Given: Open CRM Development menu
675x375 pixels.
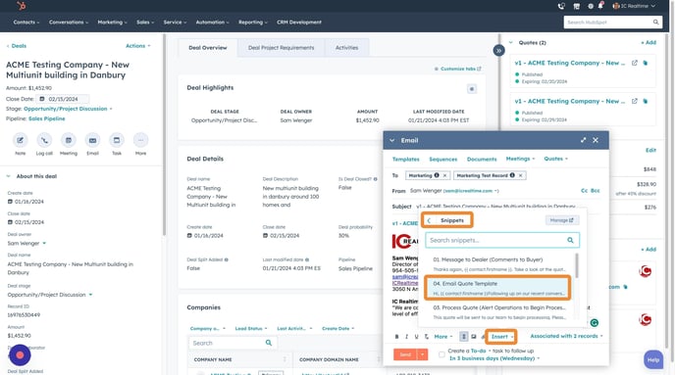Looking at the screenshot, I should [299, 22].
